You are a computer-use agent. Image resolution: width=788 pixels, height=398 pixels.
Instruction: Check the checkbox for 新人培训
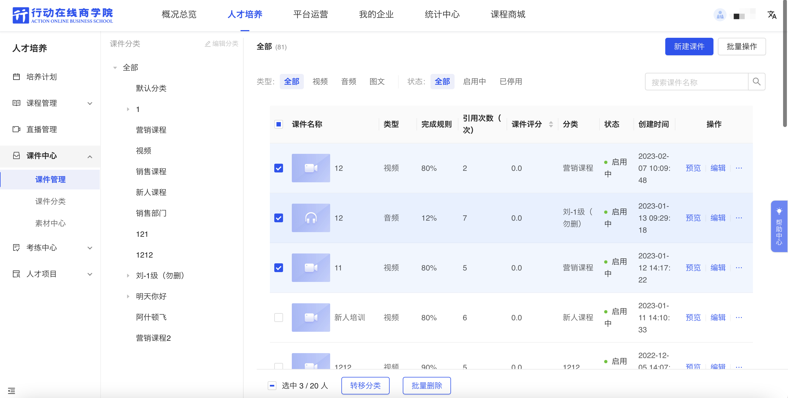click(278, 318)
